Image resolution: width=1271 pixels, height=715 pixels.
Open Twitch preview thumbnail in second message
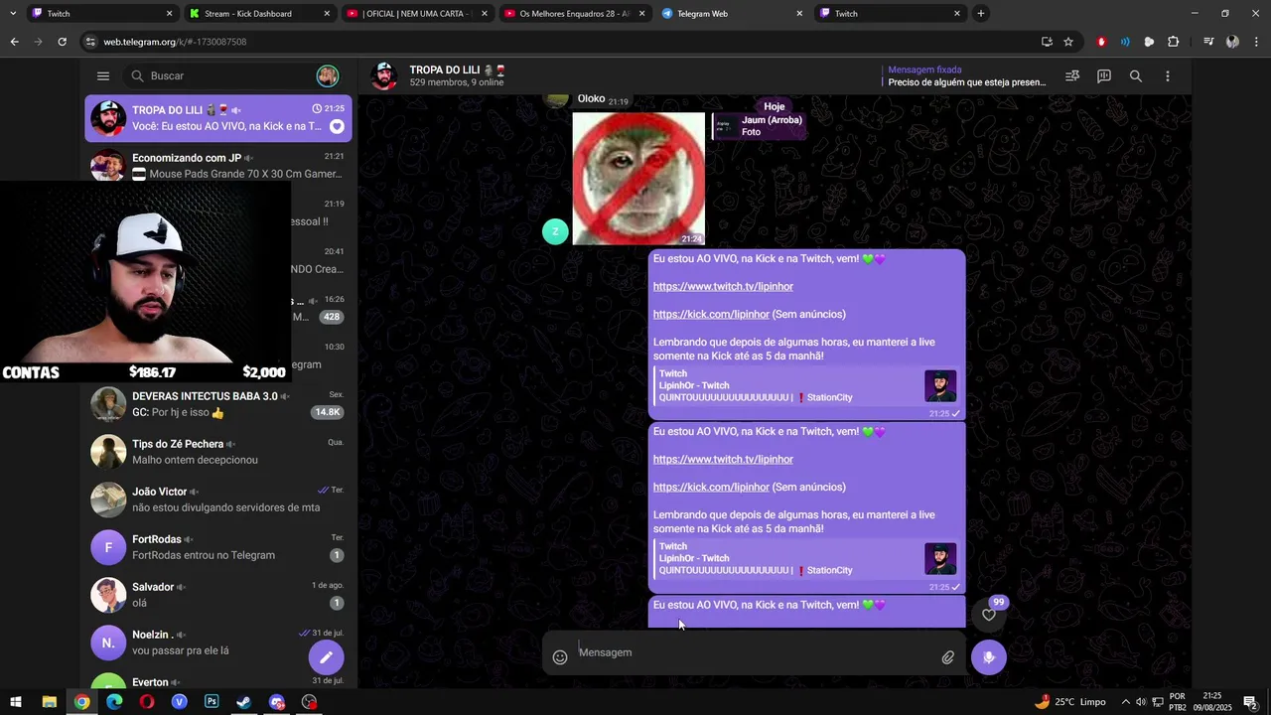(x=940, y=559)
